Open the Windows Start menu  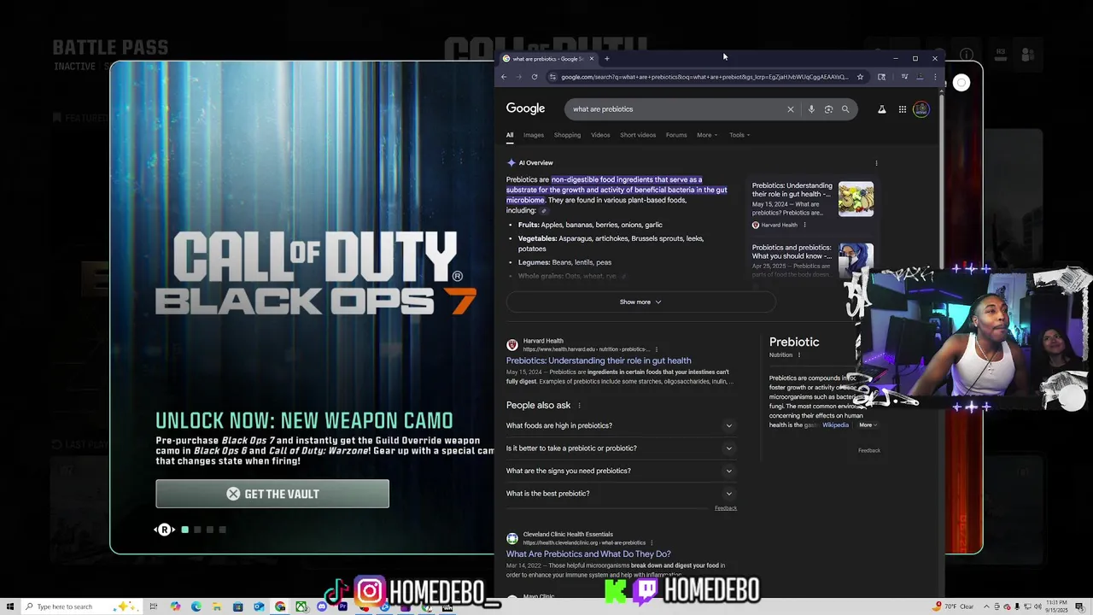(9, 606)
